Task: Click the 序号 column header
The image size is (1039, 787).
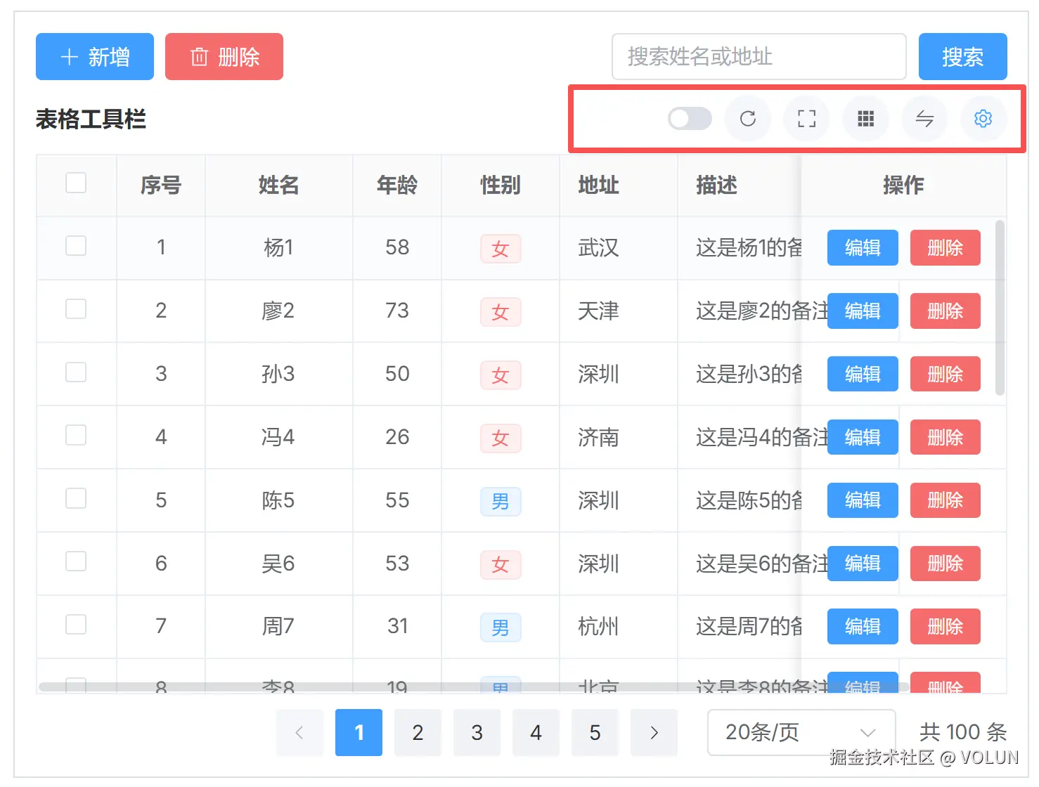Action: [161, 186]
